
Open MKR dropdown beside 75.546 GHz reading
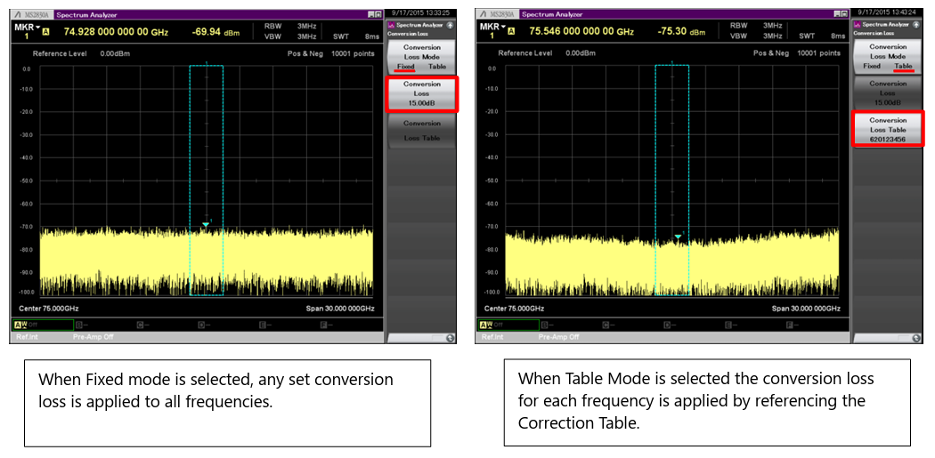click(490, 27)
